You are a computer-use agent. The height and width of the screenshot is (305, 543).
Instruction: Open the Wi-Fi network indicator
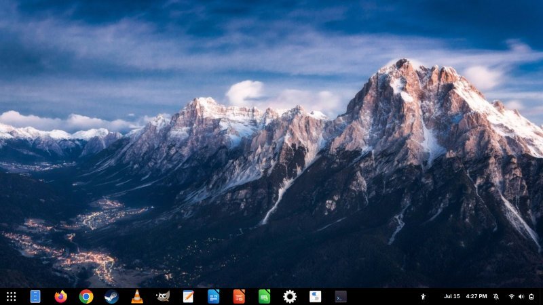[x=512, y=296]
